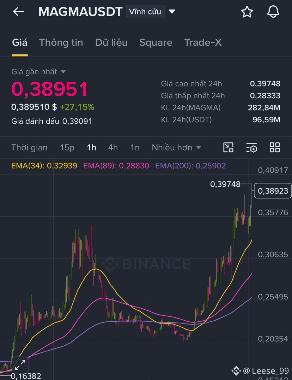The width and height of the screenshot is (292, 380).
Task: Open the Square tab
Action: click(156, 43)
